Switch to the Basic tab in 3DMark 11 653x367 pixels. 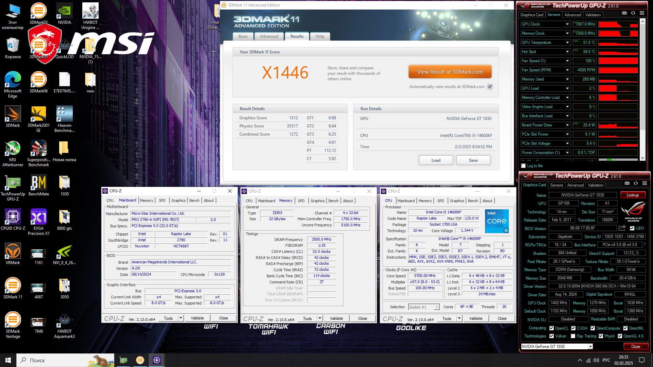pyautogui.click(x=243, y=36)
